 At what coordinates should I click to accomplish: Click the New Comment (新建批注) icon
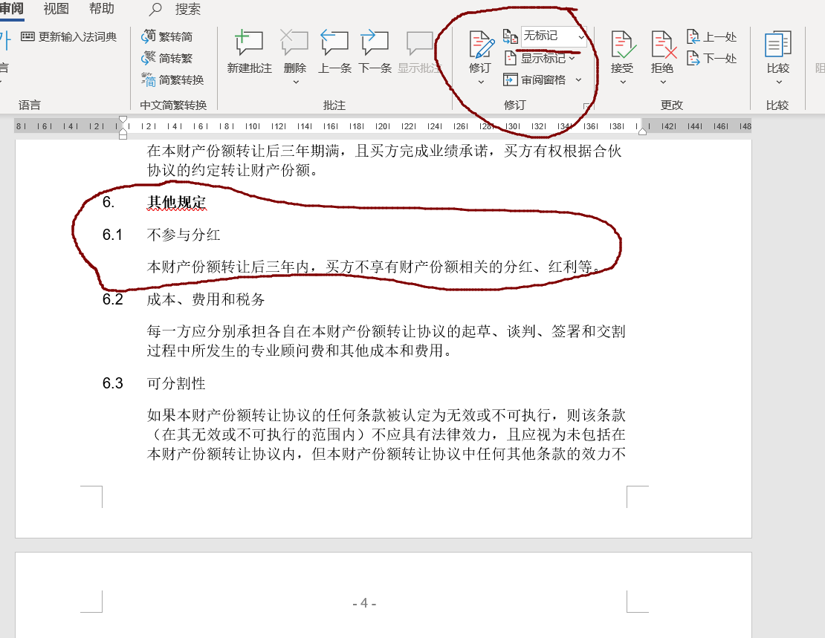[249, 43]
